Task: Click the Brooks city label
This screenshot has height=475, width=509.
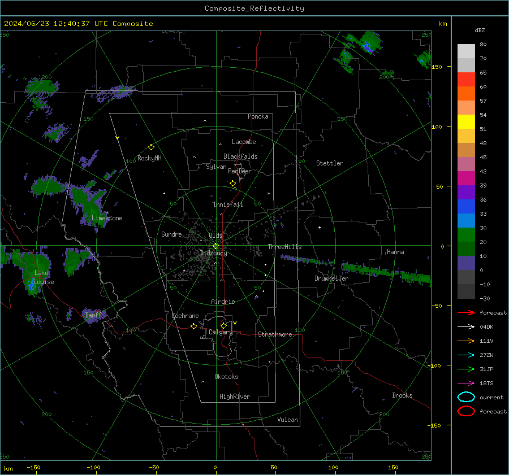Action: pyautogui.click(x=402, y=395)
